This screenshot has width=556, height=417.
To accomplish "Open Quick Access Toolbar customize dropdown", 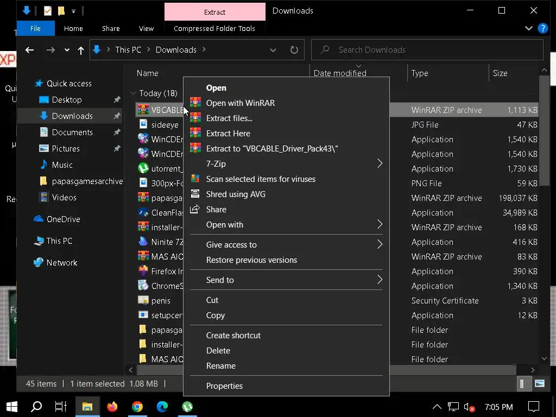I will coord(73,11).
